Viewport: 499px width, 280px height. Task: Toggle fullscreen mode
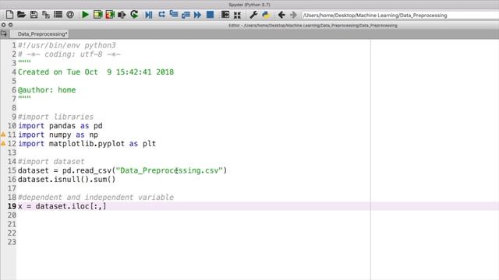[x=237, y=15]
